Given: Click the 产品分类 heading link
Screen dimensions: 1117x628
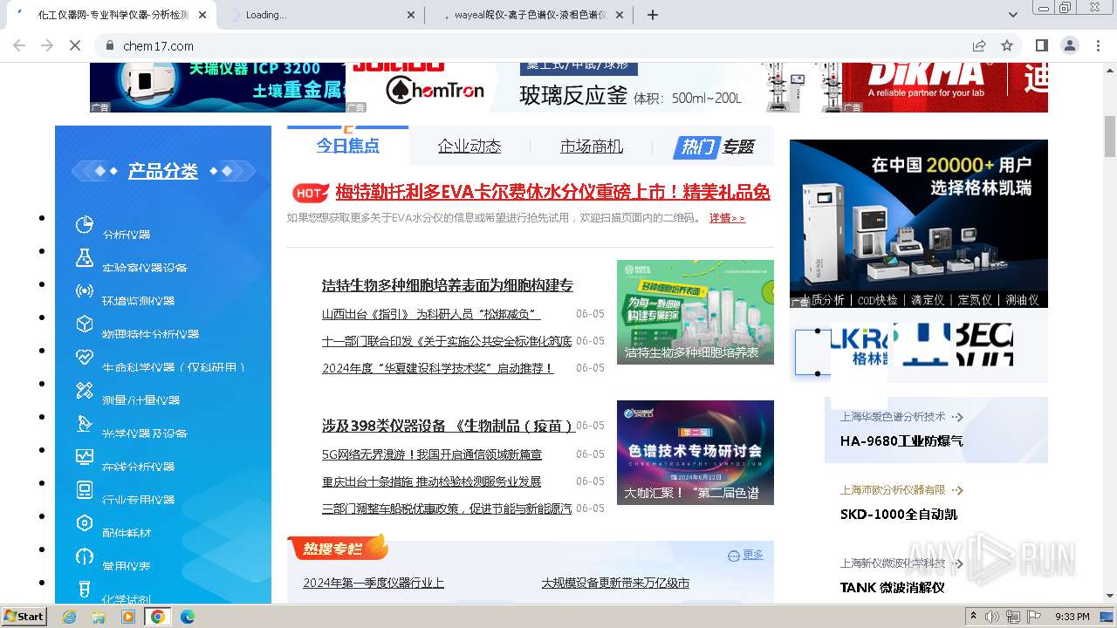Looking at the screenshot, I should [163, 171].
